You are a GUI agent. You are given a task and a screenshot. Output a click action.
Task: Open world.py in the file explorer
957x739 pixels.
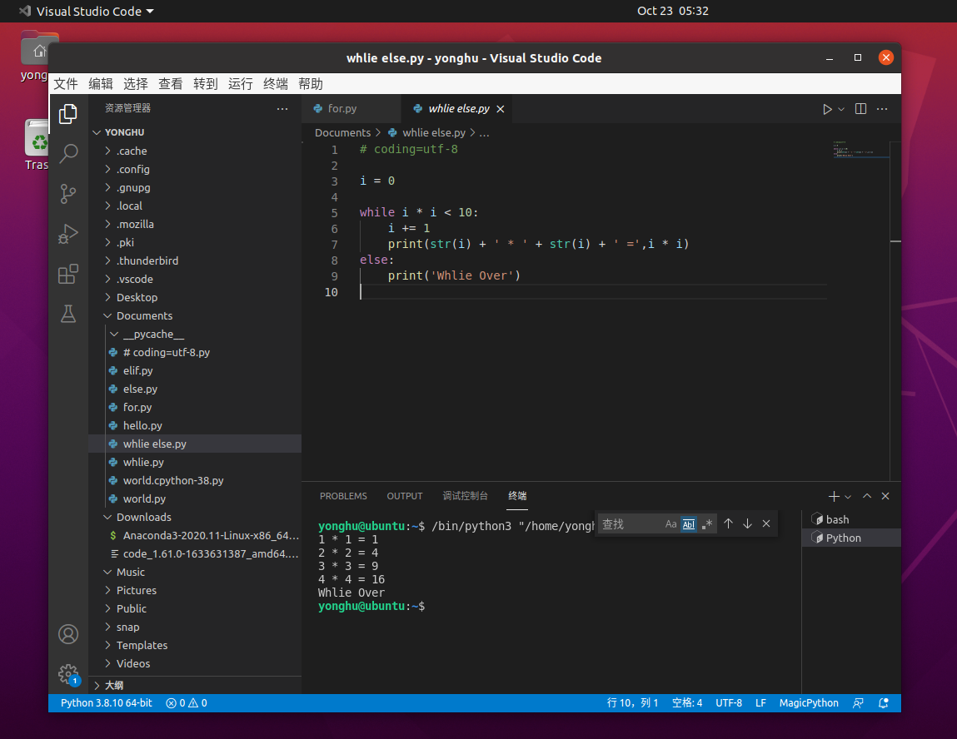(144, 498)
